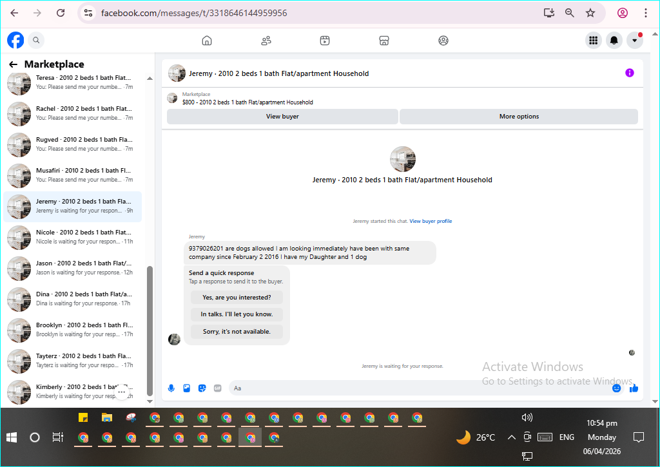Open the Windows Start button

point(12,437)
